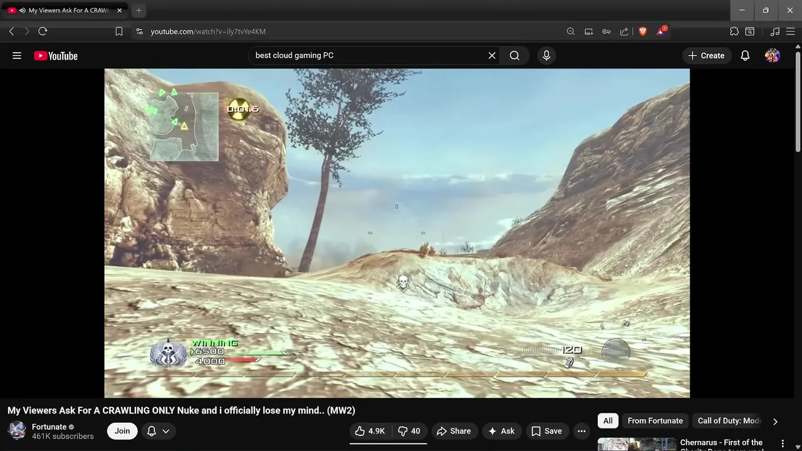Open options for Chernarus video
802x451 pixels.
click(783, 443)
